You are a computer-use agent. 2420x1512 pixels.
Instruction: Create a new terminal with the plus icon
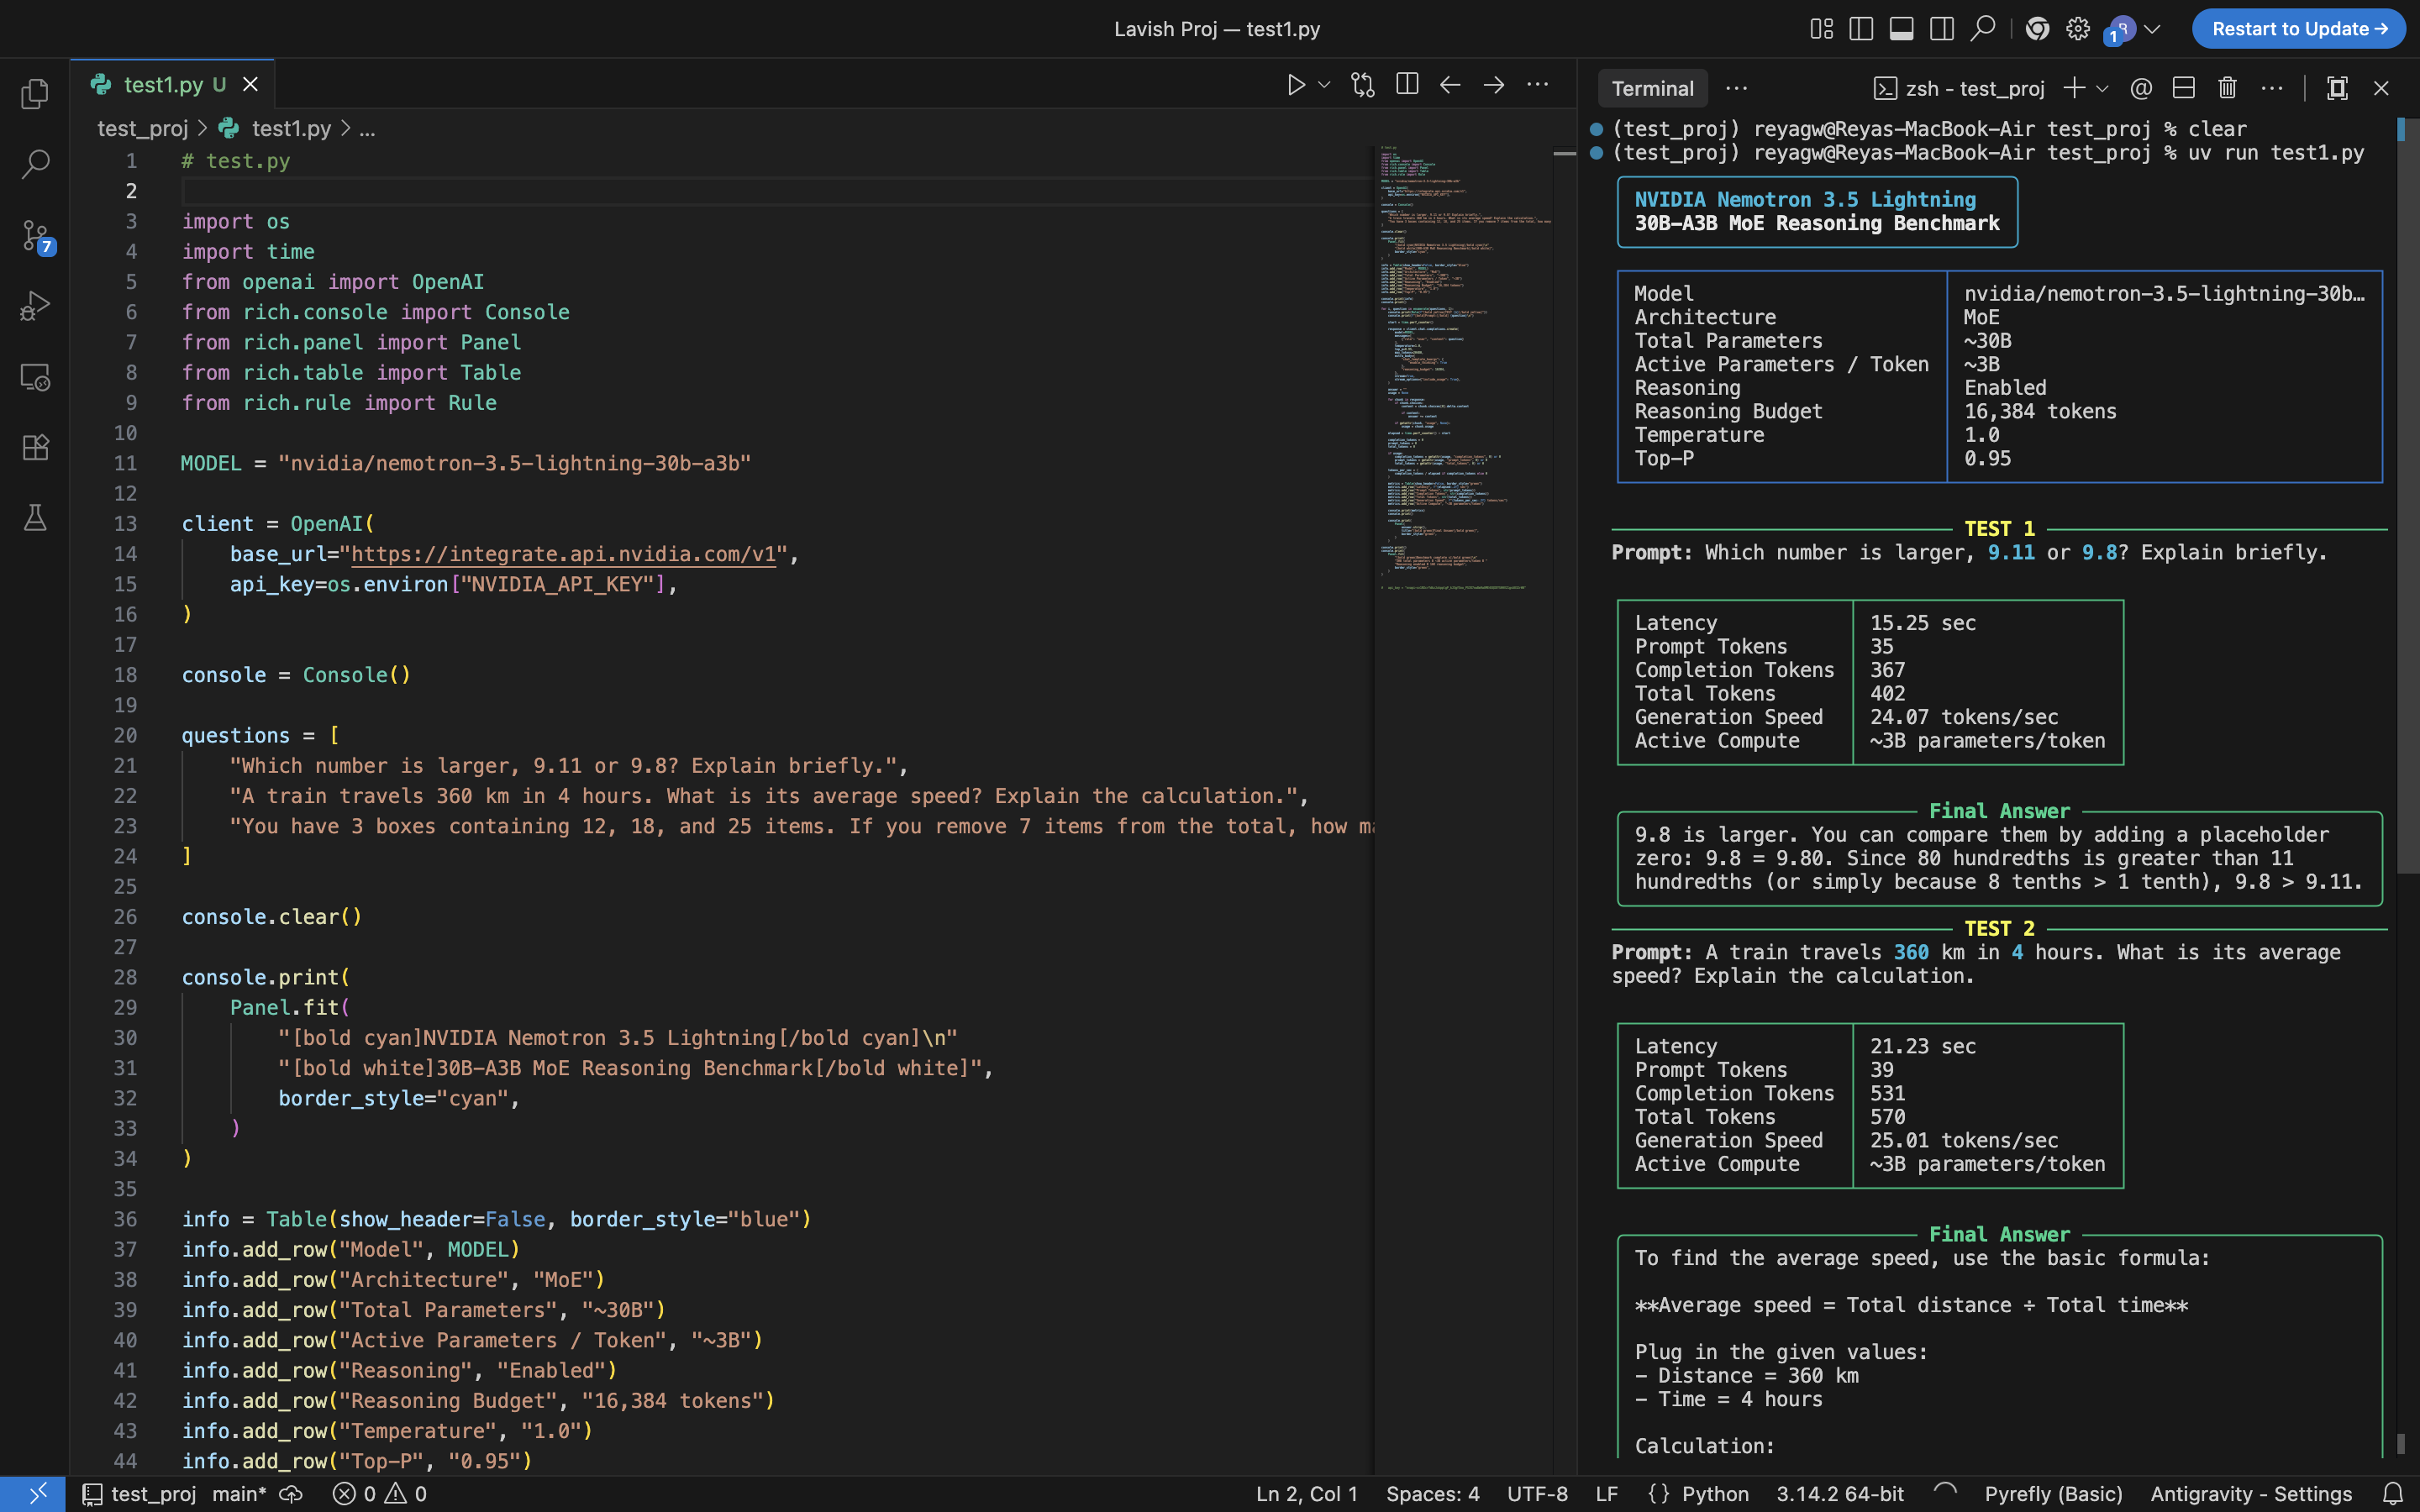(2074, 88)
